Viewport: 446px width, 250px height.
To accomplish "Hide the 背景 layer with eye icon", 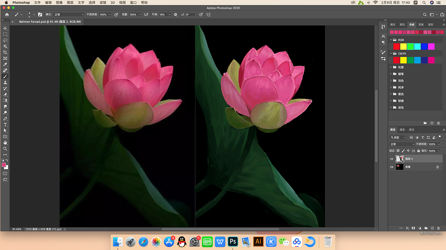I will click(x=392, y=167).
